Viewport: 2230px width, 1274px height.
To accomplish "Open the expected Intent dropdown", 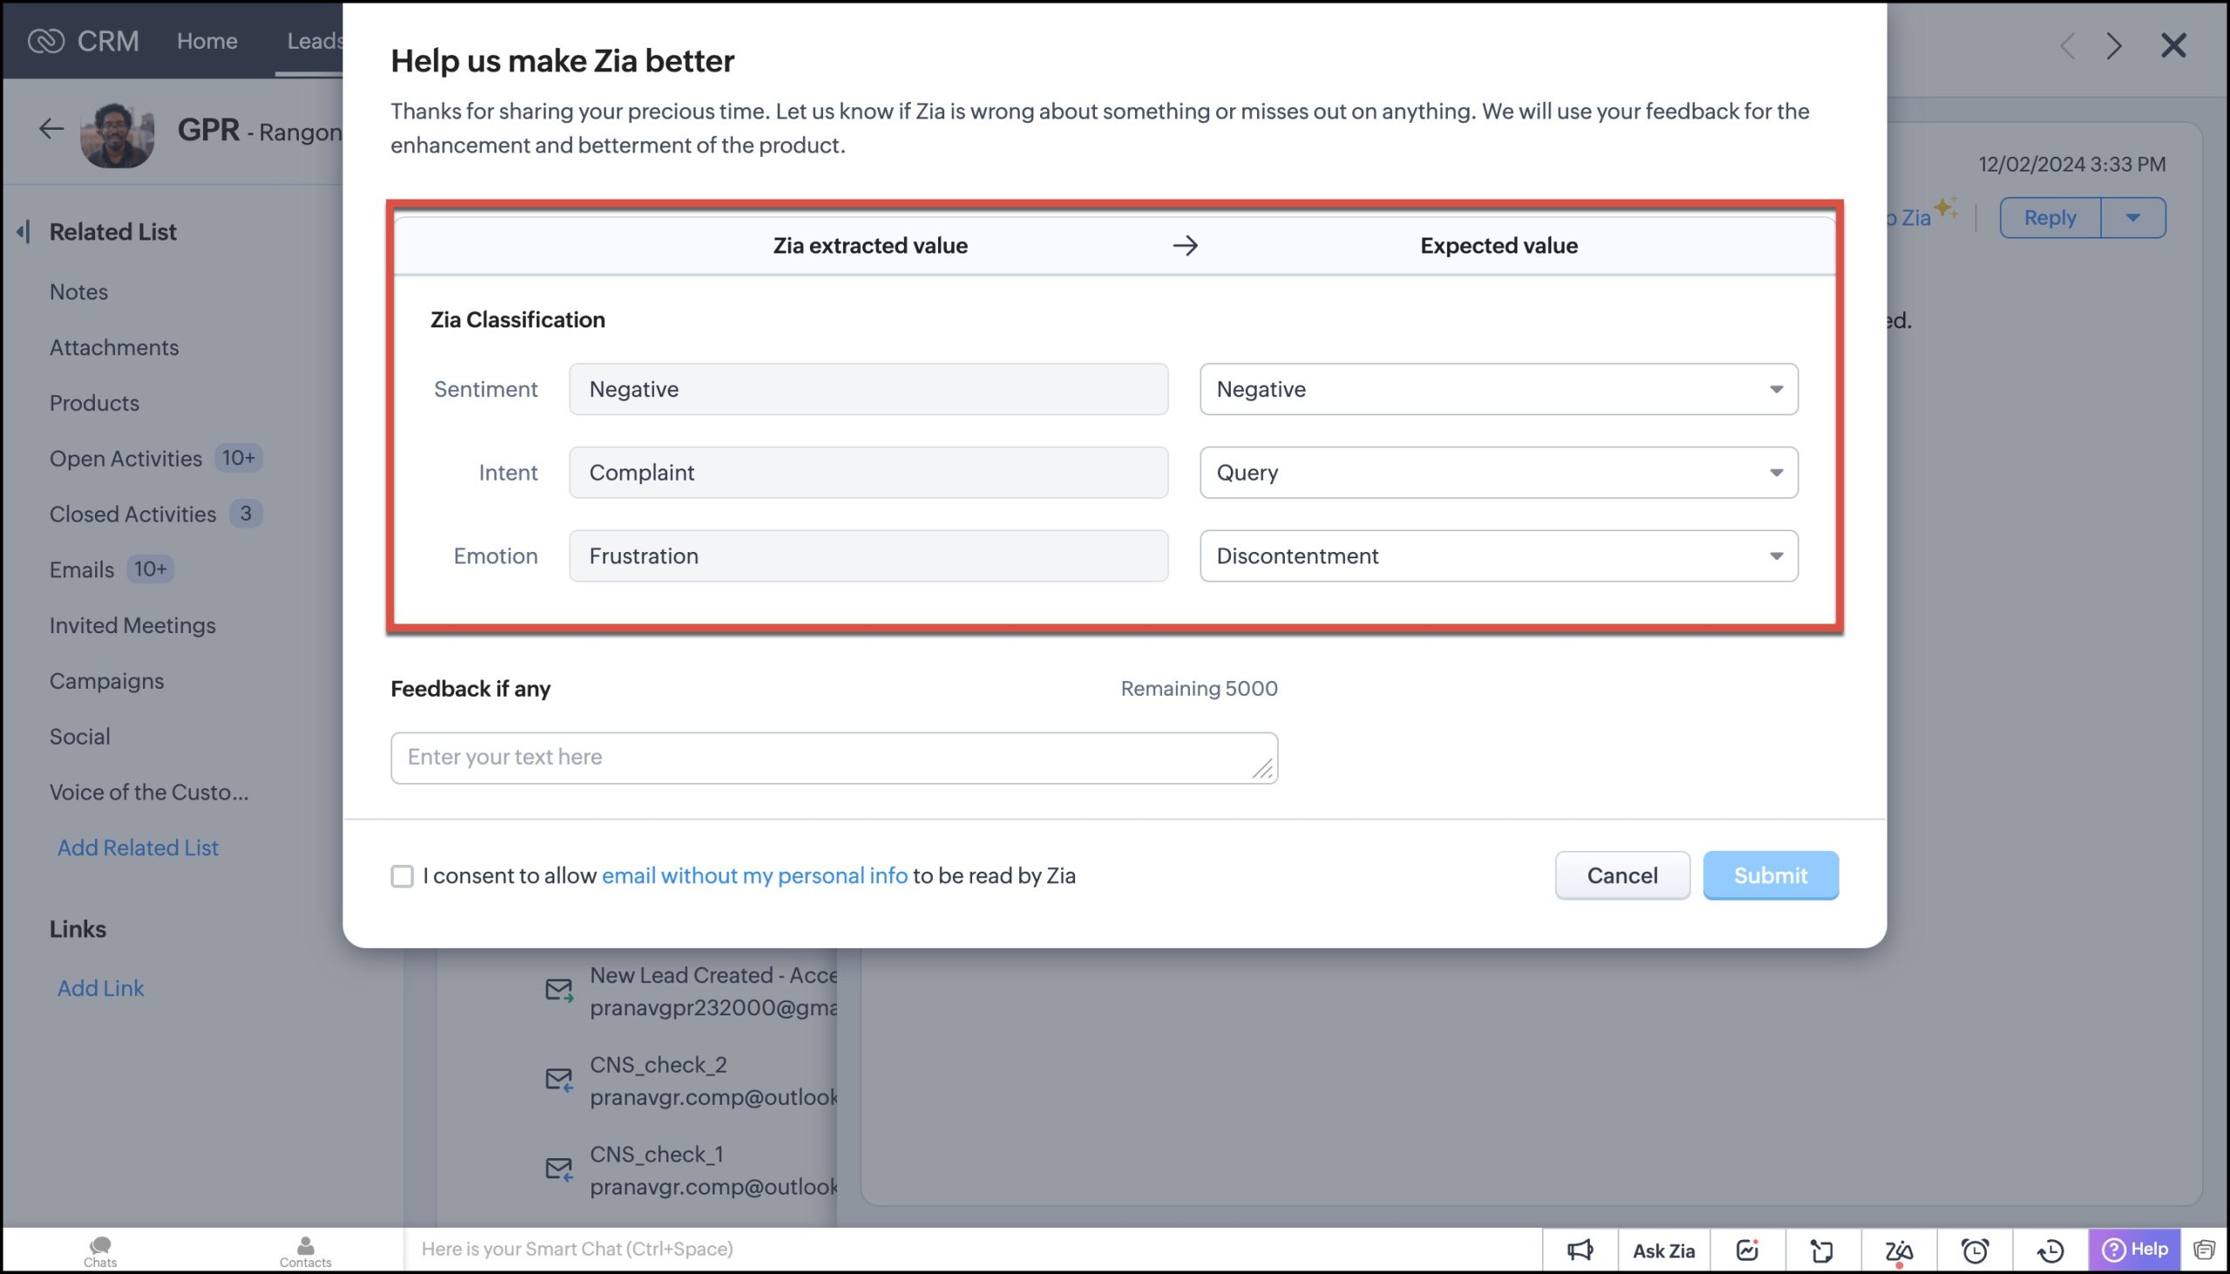I will [x=1498, y=473].
